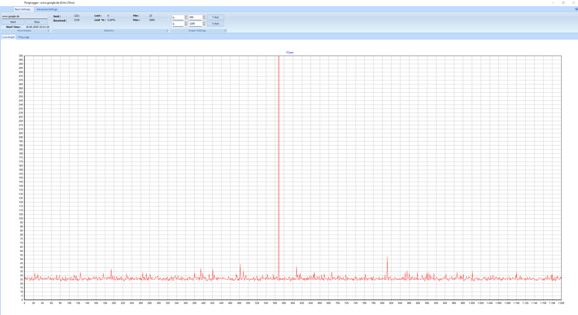
Task: Increase the Y axis minimum with up arrow
Action: point(186,16)
